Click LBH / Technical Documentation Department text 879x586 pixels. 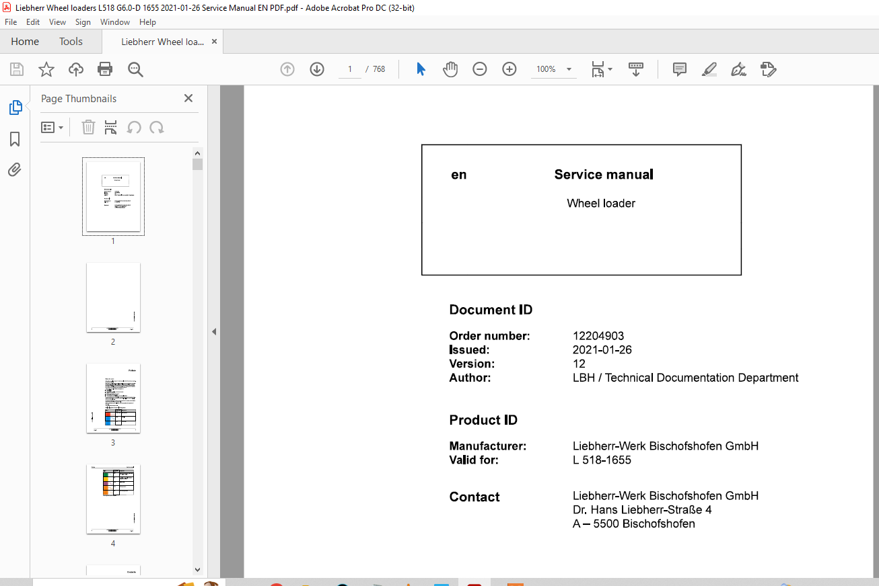pos(686,378)
